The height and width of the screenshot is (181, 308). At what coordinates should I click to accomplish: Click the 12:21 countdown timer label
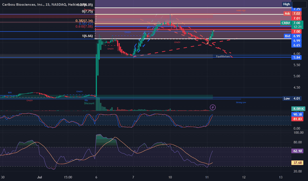click(x=297, y=27)
